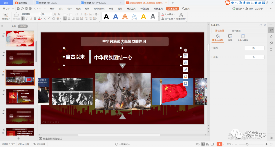Toggle underline formatting
Image resolution: width=275 pixels, height=147 pixels.
pyautogui.click(x=31, y=19)
